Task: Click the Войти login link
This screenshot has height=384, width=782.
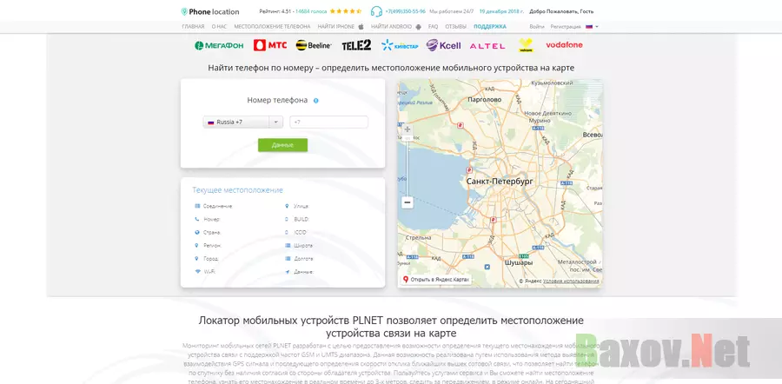Action: click(537, 26)
